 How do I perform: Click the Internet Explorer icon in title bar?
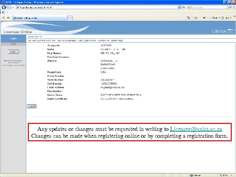(x=2, y=2)
